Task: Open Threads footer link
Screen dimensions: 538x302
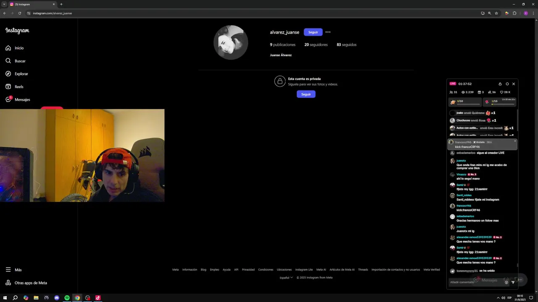Action: pyautogui.click(x=363, y=270)
